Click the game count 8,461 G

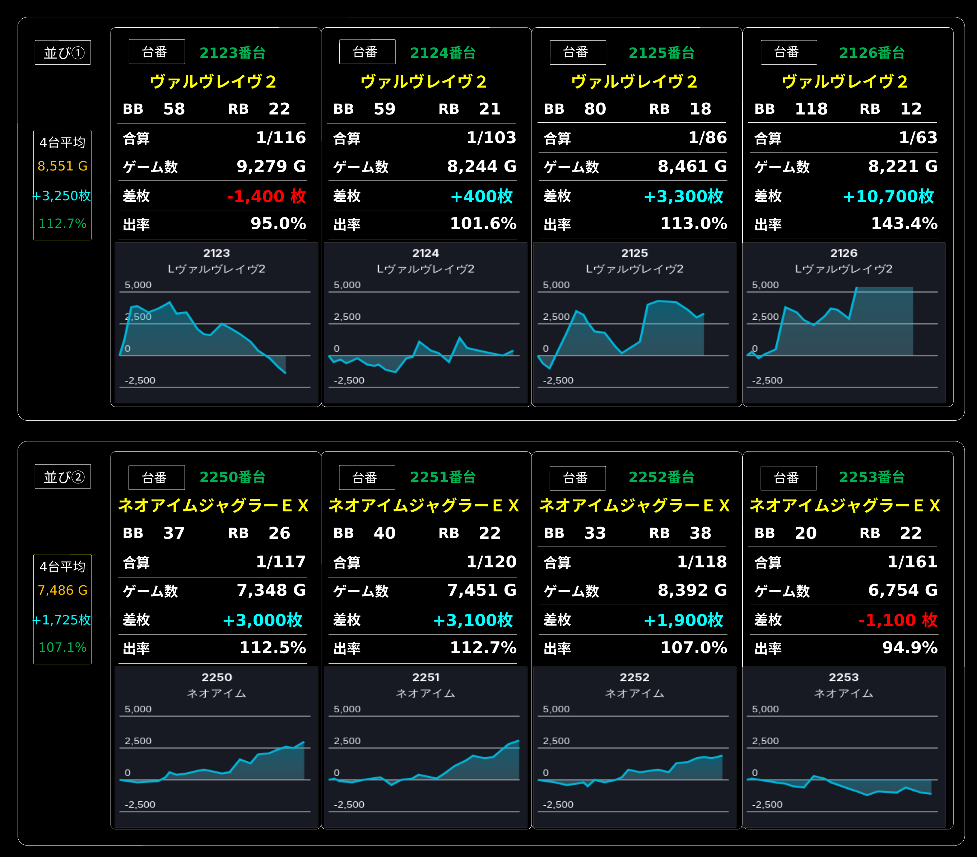coord(692,166)
